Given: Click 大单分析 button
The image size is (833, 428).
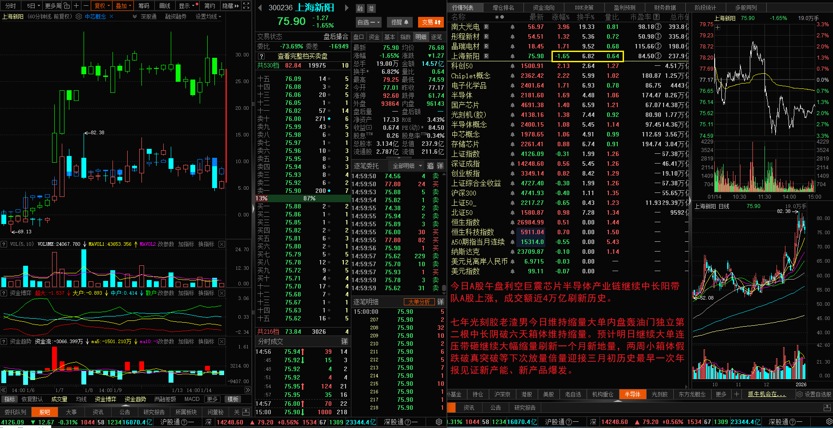Looking at the screenshot, I should pyautogui.click(x=419, y=302).
